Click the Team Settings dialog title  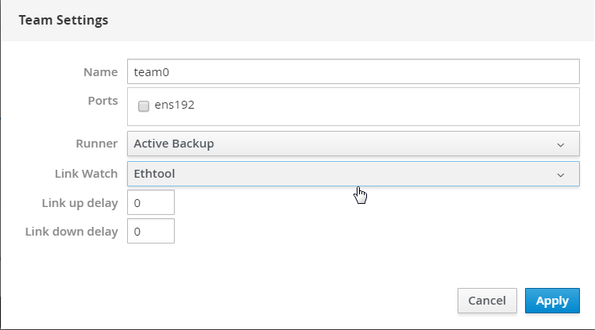[x=64, y=20]
